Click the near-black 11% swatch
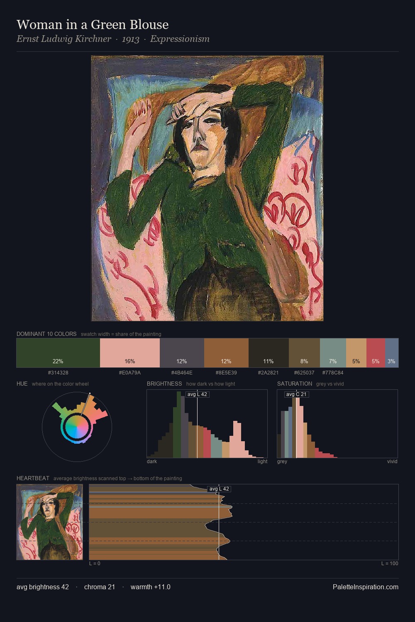 coord(269,353)
